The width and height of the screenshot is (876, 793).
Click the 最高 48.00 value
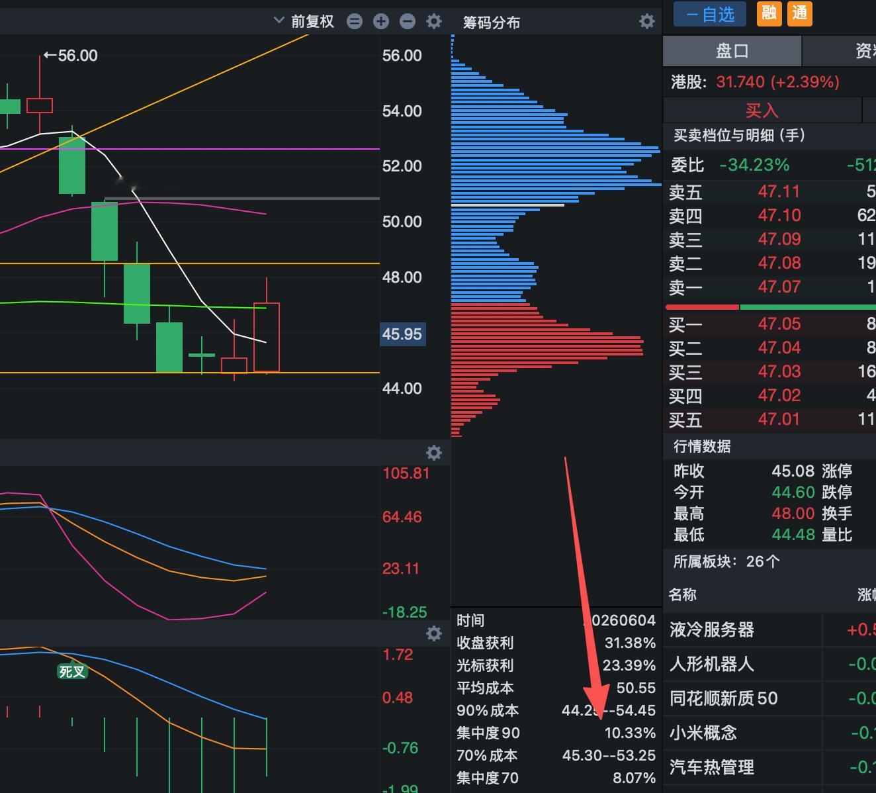793,514
